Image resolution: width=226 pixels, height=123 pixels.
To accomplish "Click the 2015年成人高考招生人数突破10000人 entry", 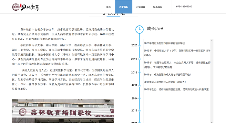I will coord(165,82).
